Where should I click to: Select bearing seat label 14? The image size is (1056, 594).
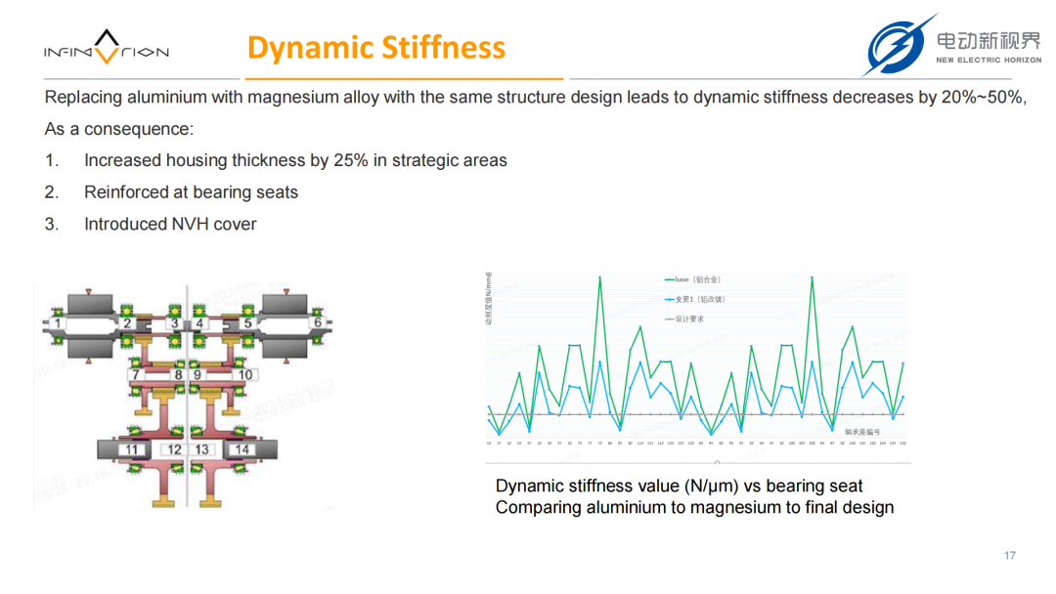[242, 449]
